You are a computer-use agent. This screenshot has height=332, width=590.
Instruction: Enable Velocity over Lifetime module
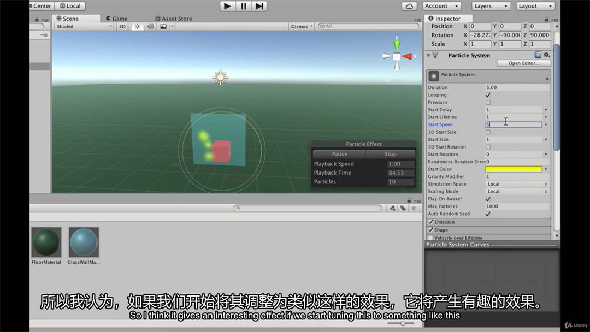click(x=431, y=238)
